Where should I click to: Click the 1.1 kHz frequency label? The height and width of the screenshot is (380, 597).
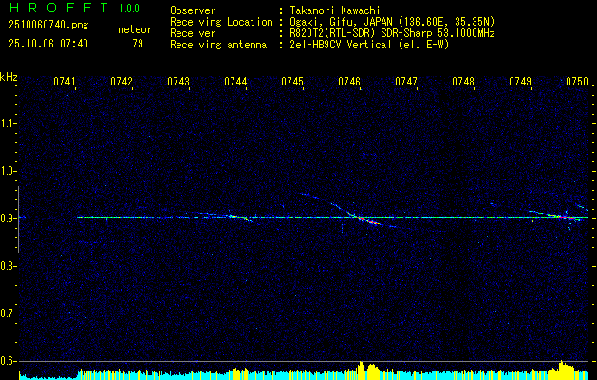pyautogui.click(x=8, y=123)
